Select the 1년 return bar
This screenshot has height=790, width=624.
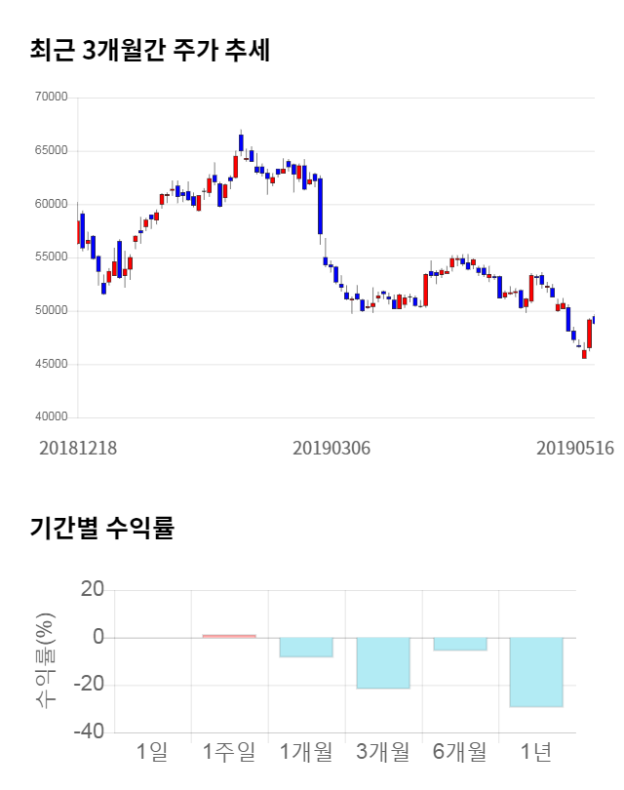coord(536,672)
